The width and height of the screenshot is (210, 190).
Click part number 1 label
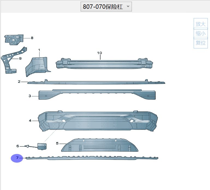tap(39, 50)
